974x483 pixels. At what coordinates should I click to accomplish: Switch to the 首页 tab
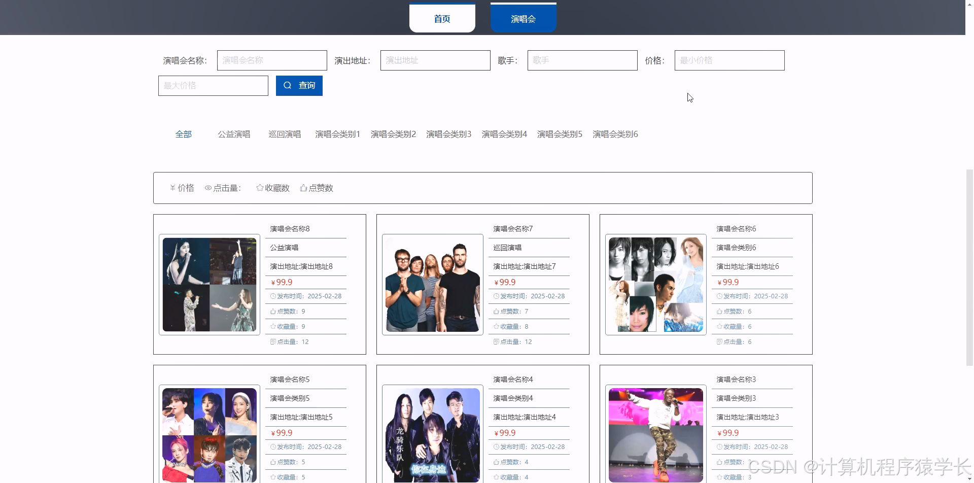[442, 18]
